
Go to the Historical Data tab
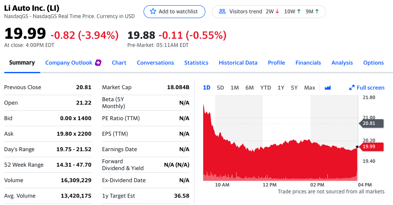pyautogui.click(x=238, y=63)
